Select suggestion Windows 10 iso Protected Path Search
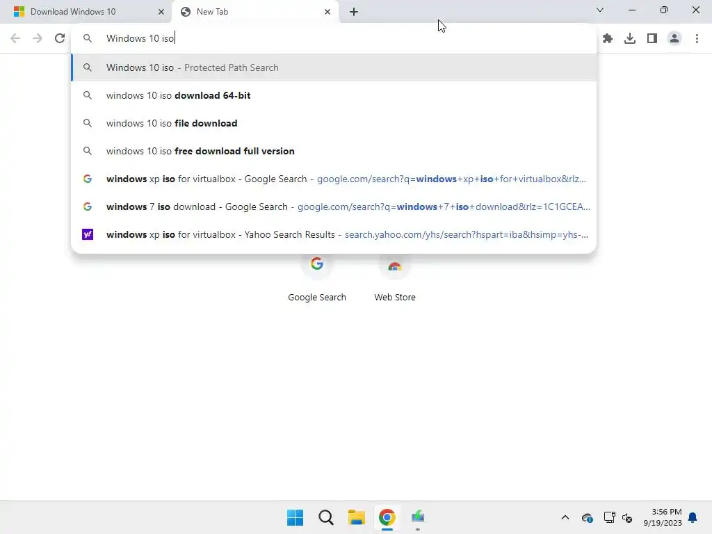Screen dimensions: 712x534 pyautogui.click(x=334, y=67)
